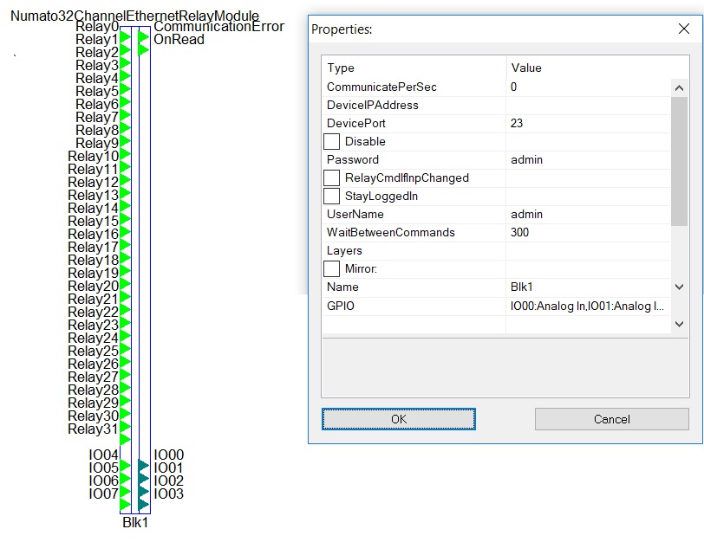Click the scroll-down arrow beside the GPIO row

click(680, 324)
